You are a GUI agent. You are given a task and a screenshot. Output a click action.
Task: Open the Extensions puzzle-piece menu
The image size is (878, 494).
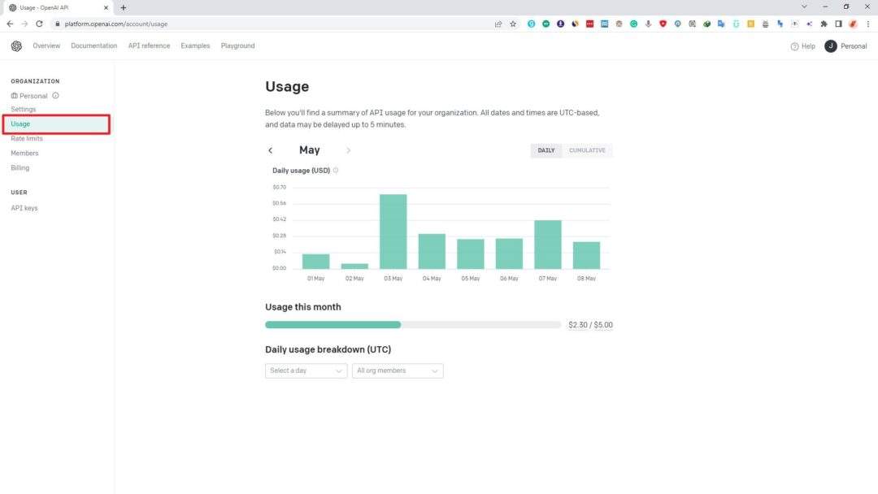(824, 24)
